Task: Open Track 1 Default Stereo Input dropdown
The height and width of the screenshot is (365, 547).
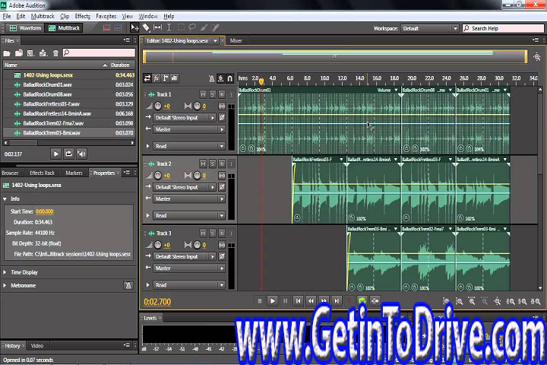Action: [185, 118]
